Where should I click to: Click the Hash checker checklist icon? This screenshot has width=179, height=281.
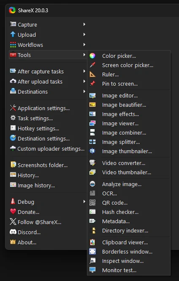click(92, 212)
